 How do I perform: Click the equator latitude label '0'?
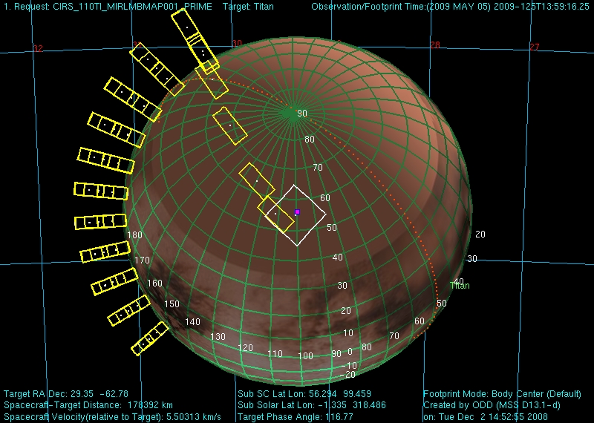coord(350,352)
